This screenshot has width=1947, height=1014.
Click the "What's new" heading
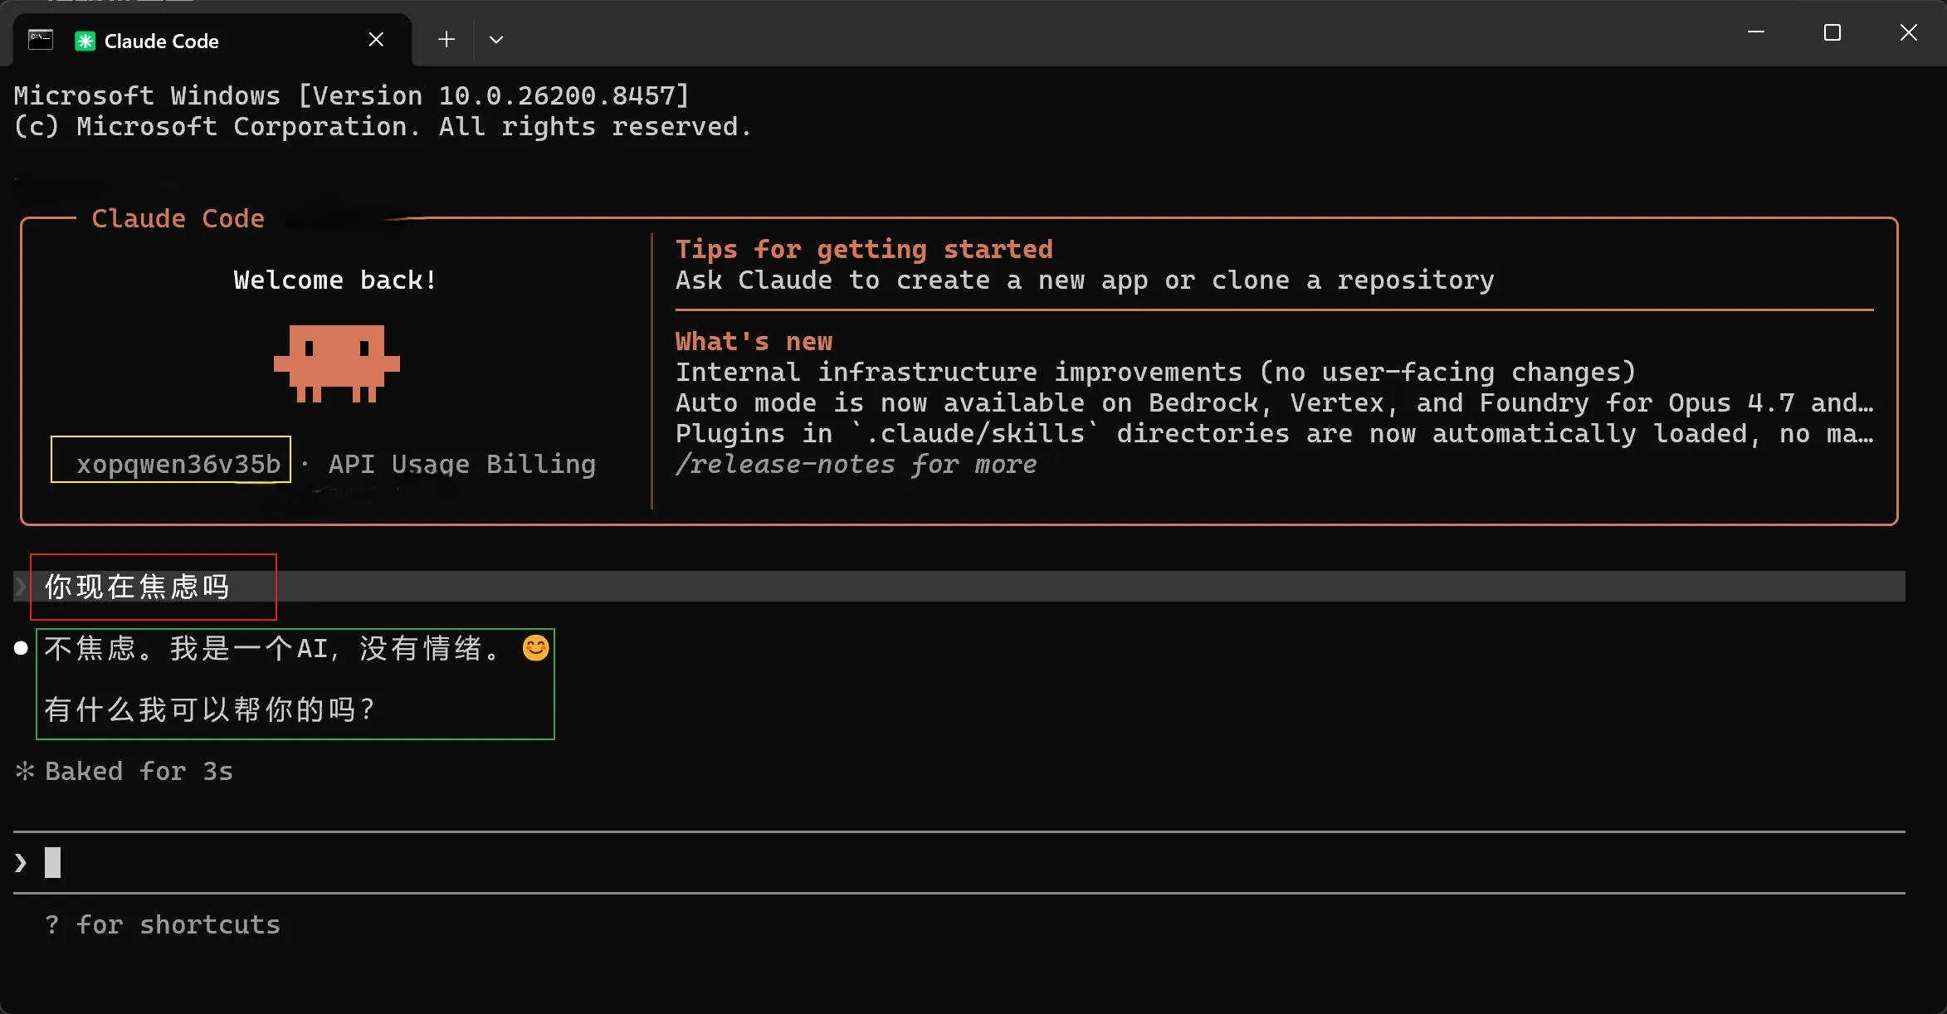(x=754, y=341)
